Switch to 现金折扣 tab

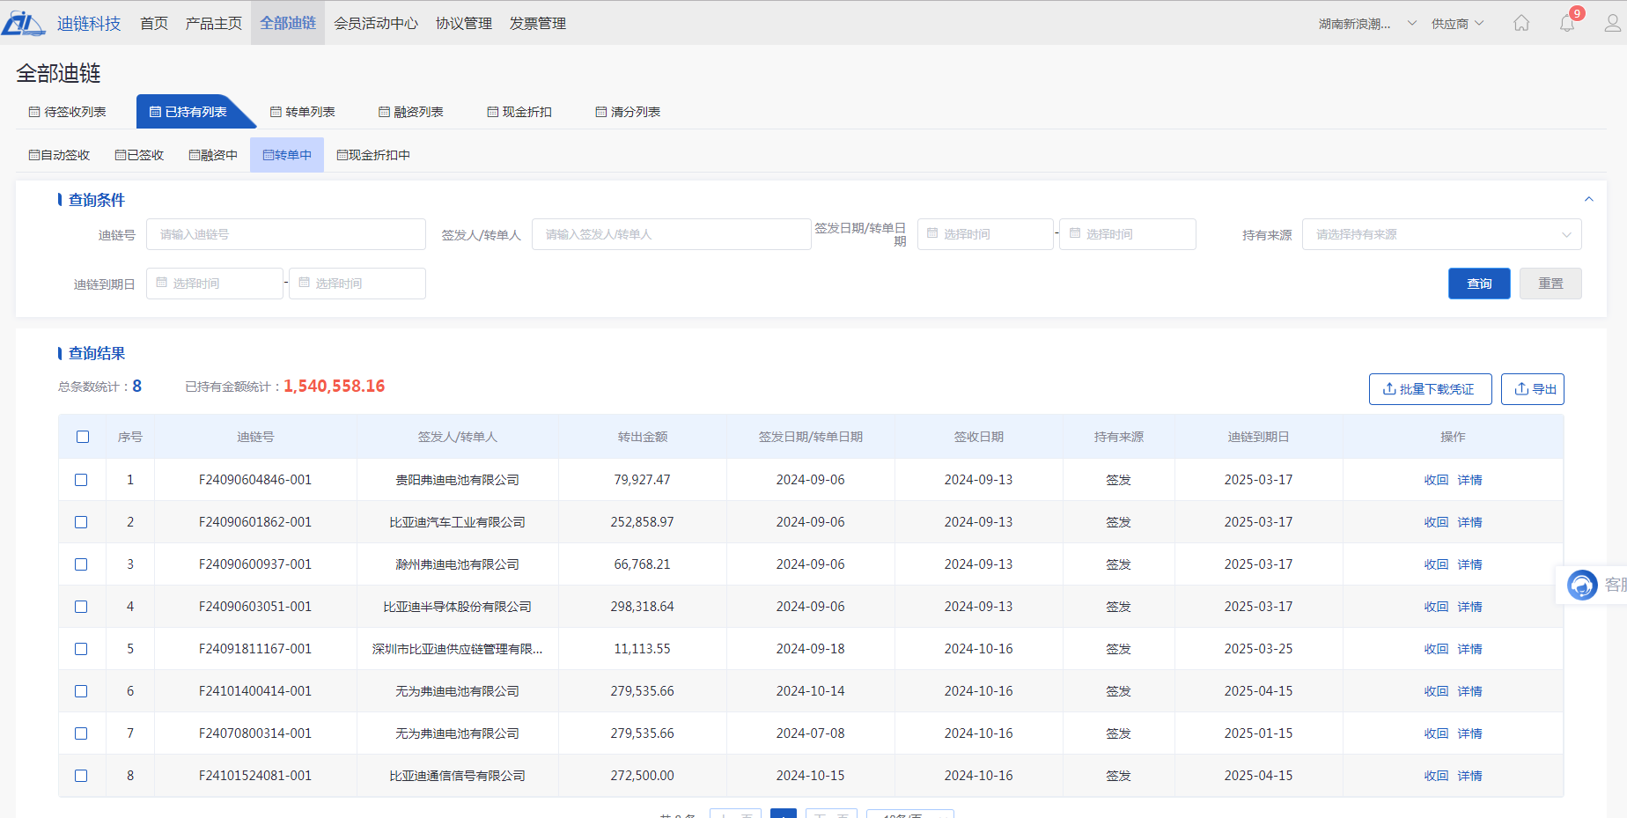click(x=519, y=112)
